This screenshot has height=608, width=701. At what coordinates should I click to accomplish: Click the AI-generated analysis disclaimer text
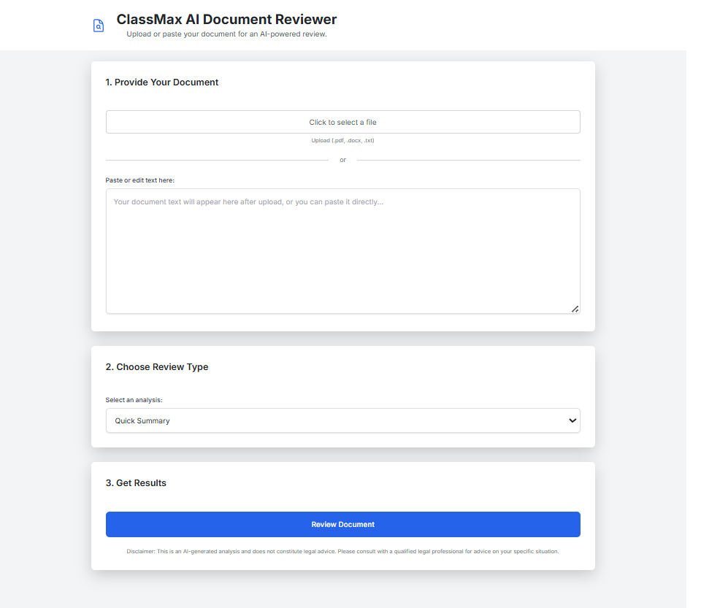tap(343, 551)
